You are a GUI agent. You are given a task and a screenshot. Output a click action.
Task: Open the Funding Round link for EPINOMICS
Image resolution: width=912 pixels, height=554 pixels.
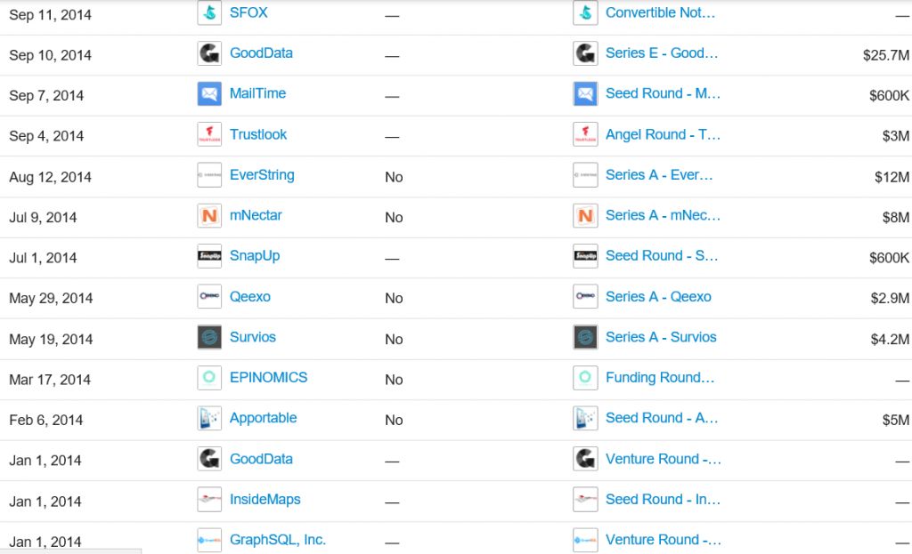[660, 377]
